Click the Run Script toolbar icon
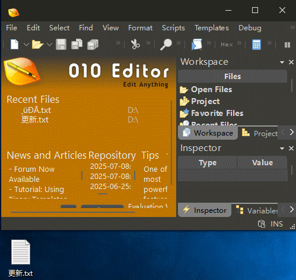This screenshot has height=280, width=296. tap(196, 45)
